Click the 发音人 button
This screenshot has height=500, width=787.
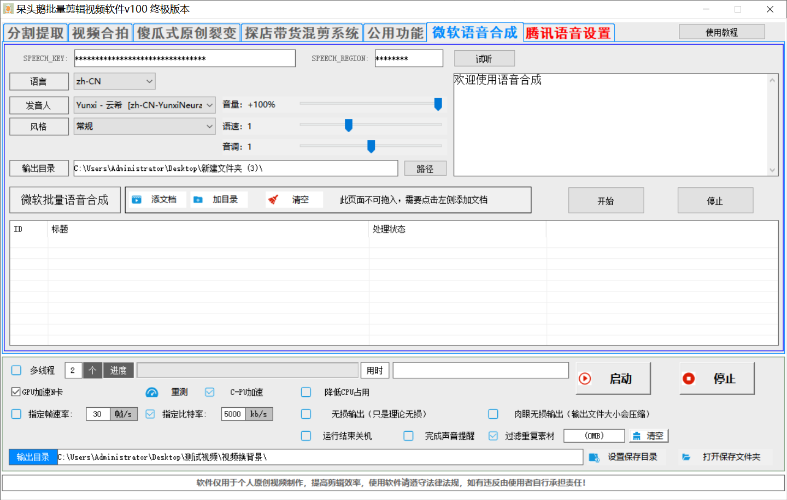coord(39,105)
